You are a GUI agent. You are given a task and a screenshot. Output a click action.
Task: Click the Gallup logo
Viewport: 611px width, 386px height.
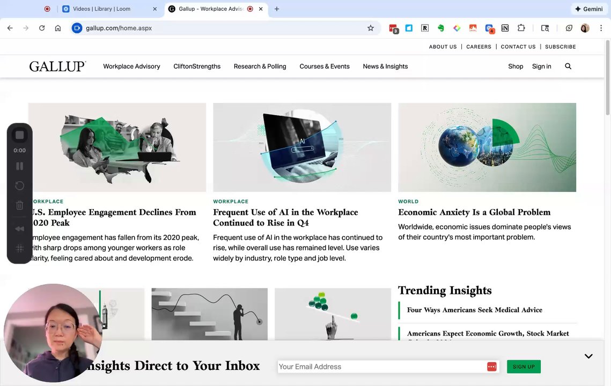point(57,66)
